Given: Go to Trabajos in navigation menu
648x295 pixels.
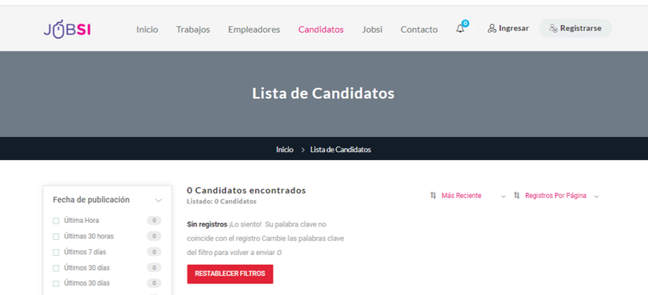Looking at the screenshot, I should pos(193,30).
